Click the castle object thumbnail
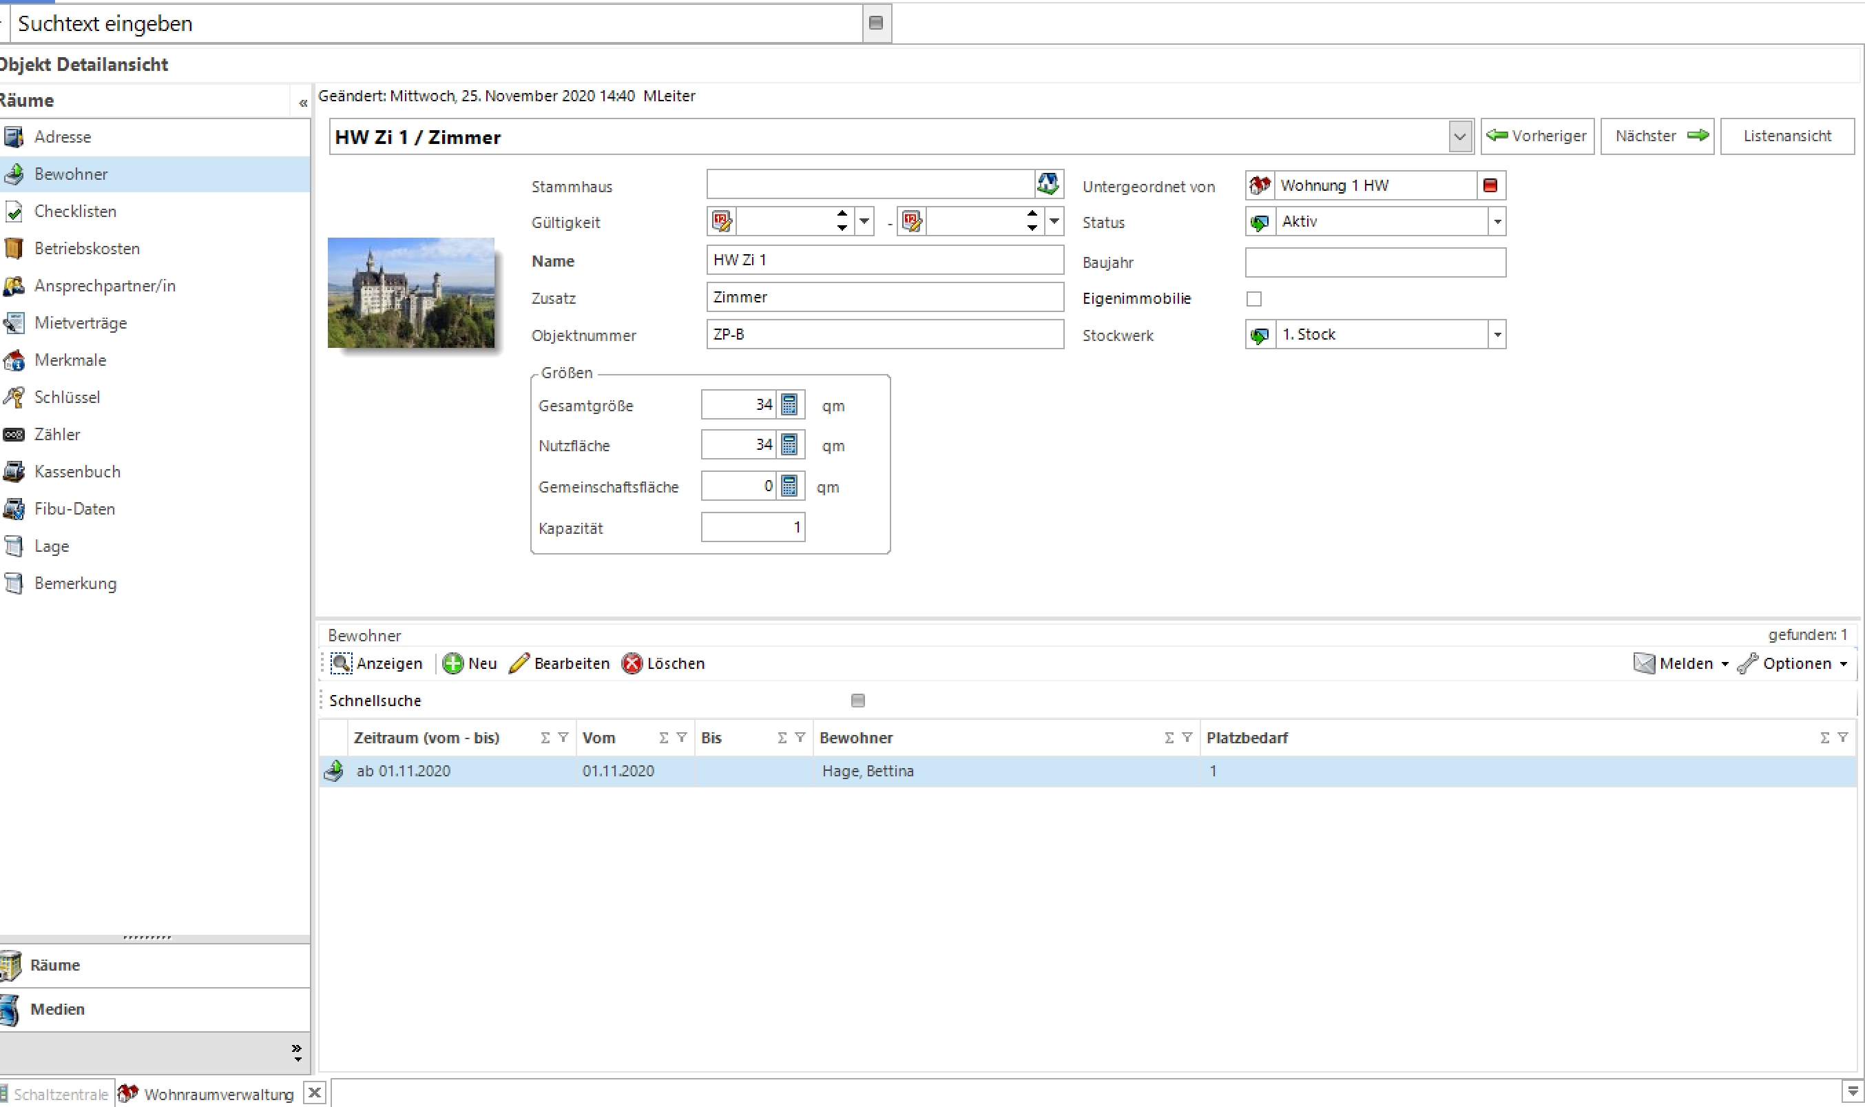 (411, 292)
